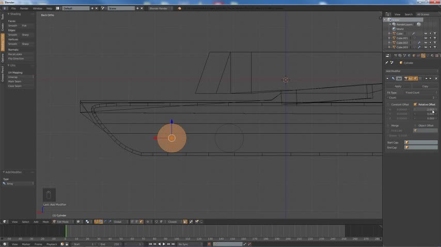
Task: Open the Window menu
Action: (x=37, y=8)
